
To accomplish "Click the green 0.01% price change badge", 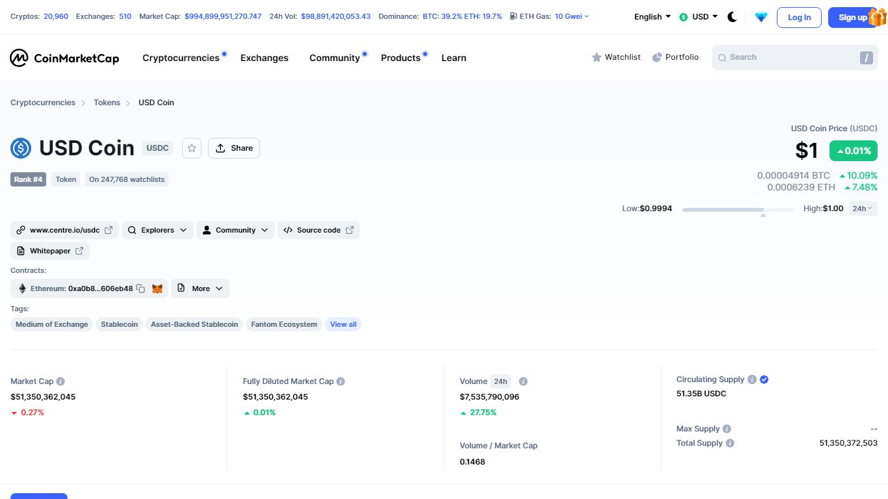I will 854,151.
